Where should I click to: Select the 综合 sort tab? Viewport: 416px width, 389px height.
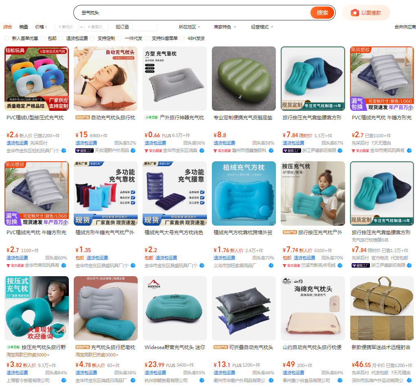point(7,27)
